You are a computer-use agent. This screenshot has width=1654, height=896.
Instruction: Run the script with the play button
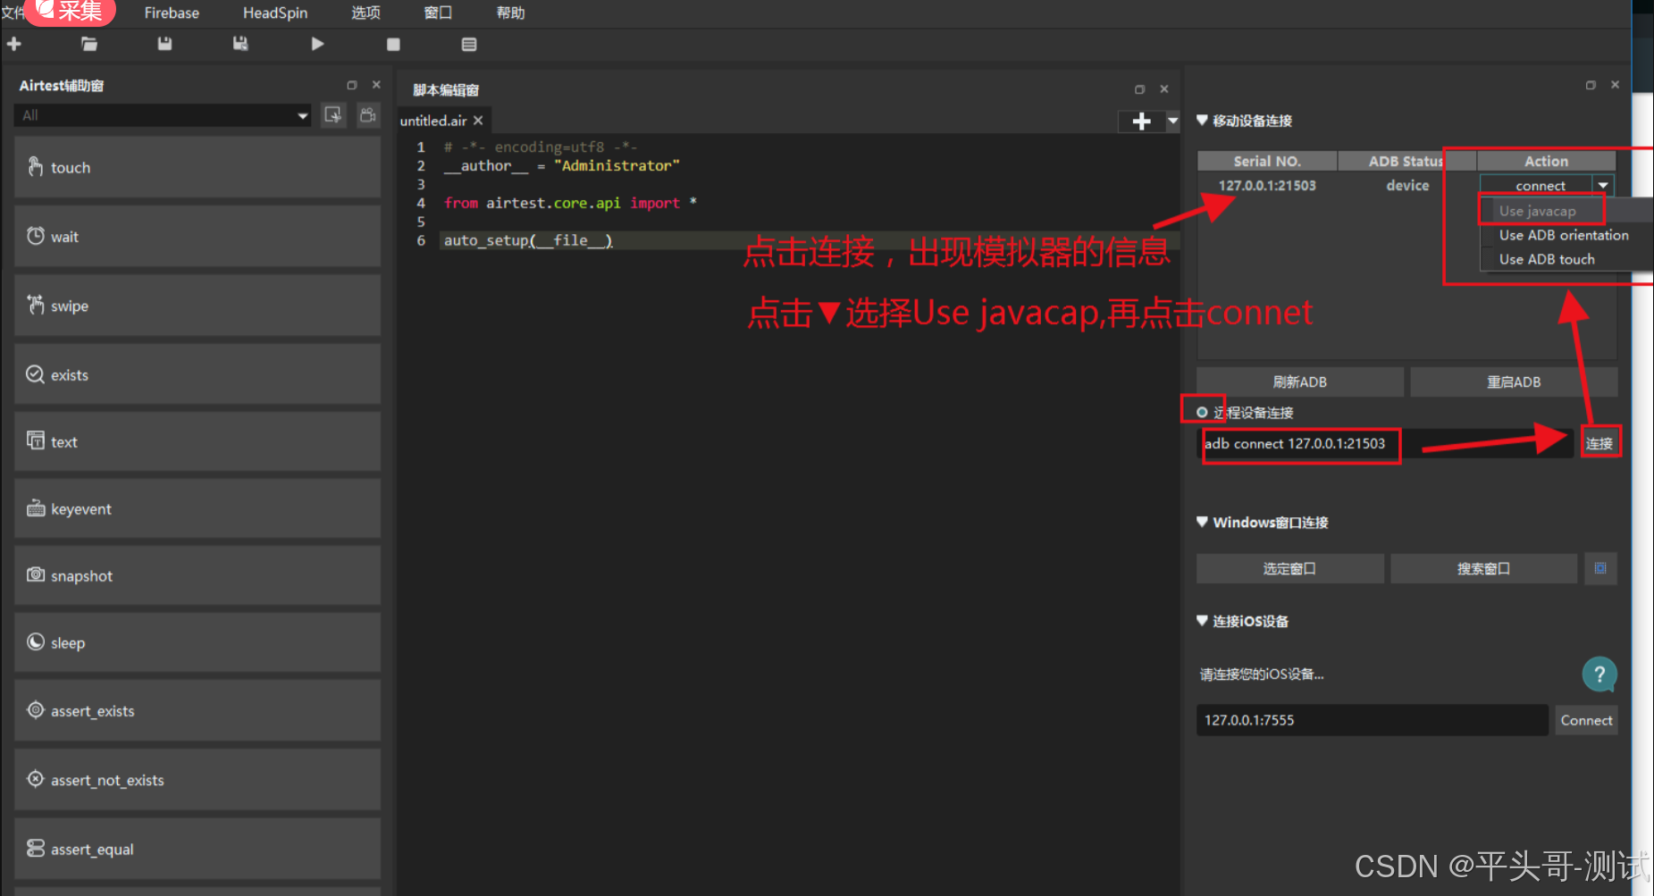point(317,44)
